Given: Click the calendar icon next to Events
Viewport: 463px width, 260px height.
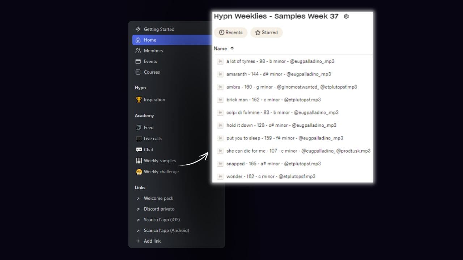Looking at the screenshot, I should coord(138,61).
